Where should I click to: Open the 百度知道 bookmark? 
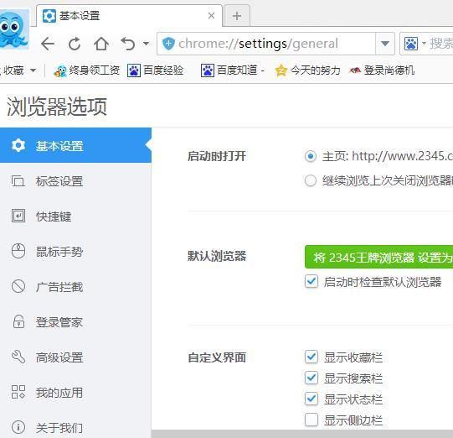[232, 70]
